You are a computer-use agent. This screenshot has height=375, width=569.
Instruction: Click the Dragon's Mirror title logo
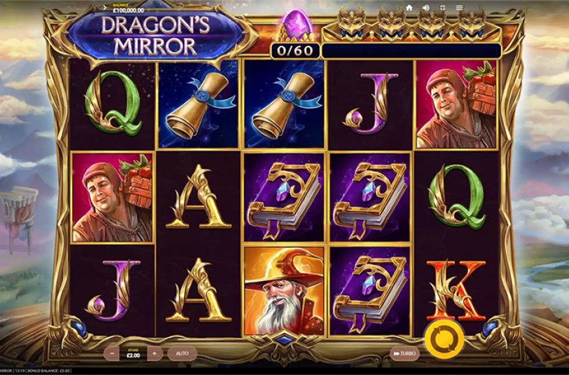coord(155,36)
